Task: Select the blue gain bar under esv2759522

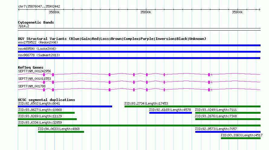Action: coord(139,45)
